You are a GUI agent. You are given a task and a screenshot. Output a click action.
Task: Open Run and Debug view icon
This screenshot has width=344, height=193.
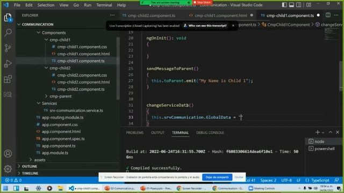8,64
